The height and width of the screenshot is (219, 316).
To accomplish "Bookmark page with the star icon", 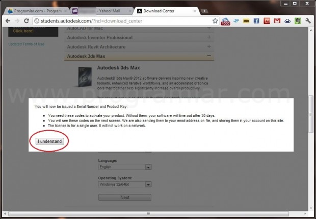I will [215, 21].
